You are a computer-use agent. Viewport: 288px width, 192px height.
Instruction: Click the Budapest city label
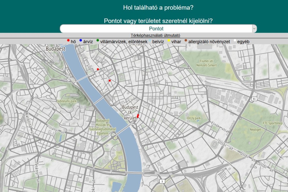55,49
